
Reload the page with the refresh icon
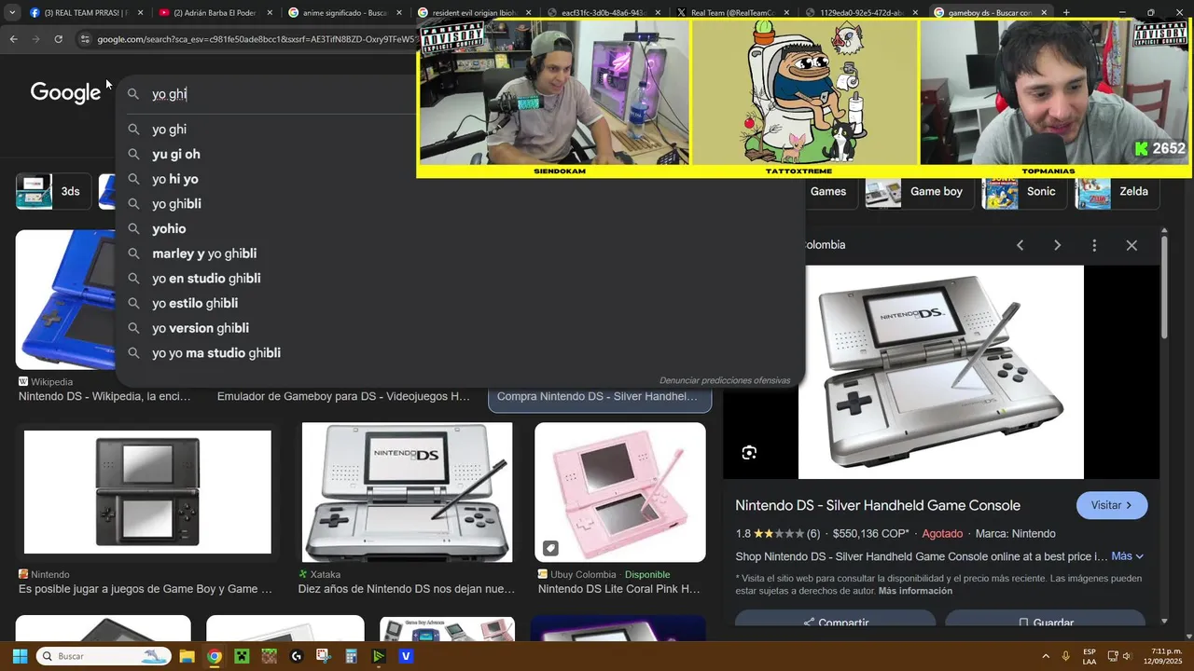(x=58, y=39)
